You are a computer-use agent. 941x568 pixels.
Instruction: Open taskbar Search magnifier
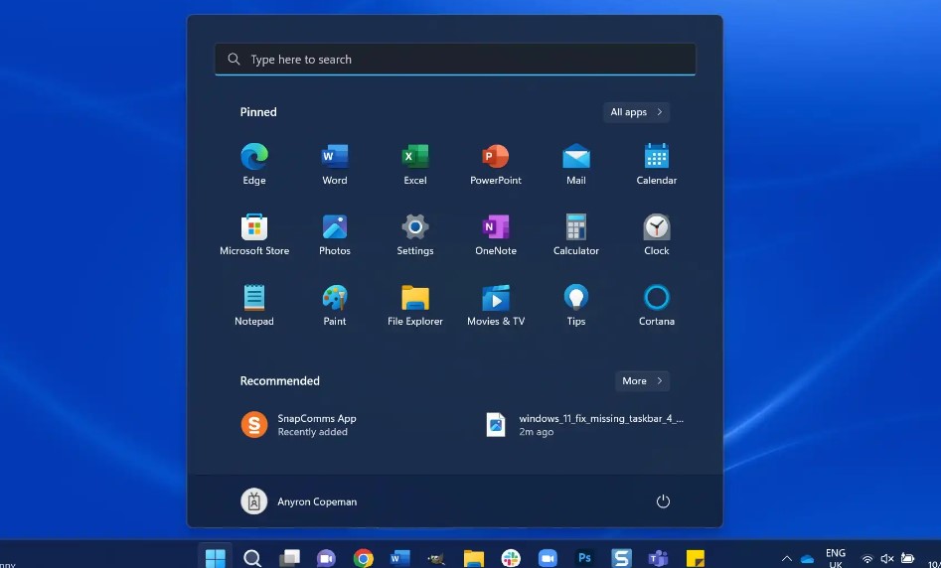click(252, 558)
